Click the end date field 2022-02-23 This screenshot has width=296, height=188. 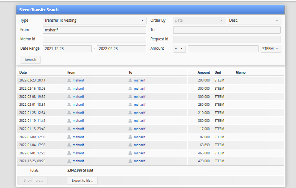pyautogui.click(x=121, y=49)
